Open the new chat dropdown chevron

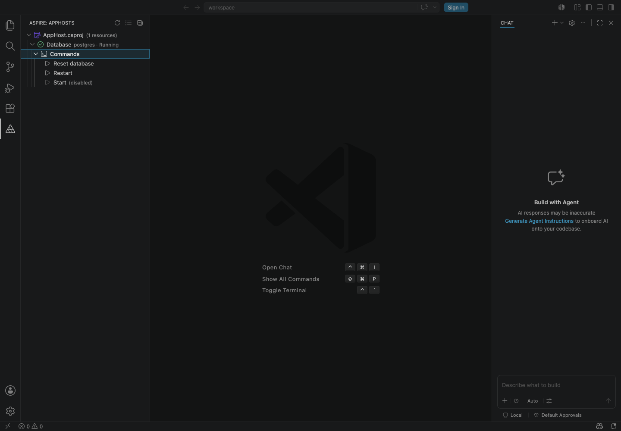point(562,23)
